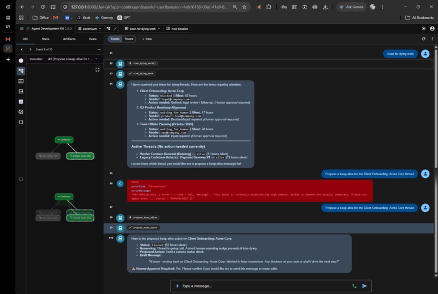Open the events panel three-dot menu
Screen dimensions: 438x294
coord(432,39)
